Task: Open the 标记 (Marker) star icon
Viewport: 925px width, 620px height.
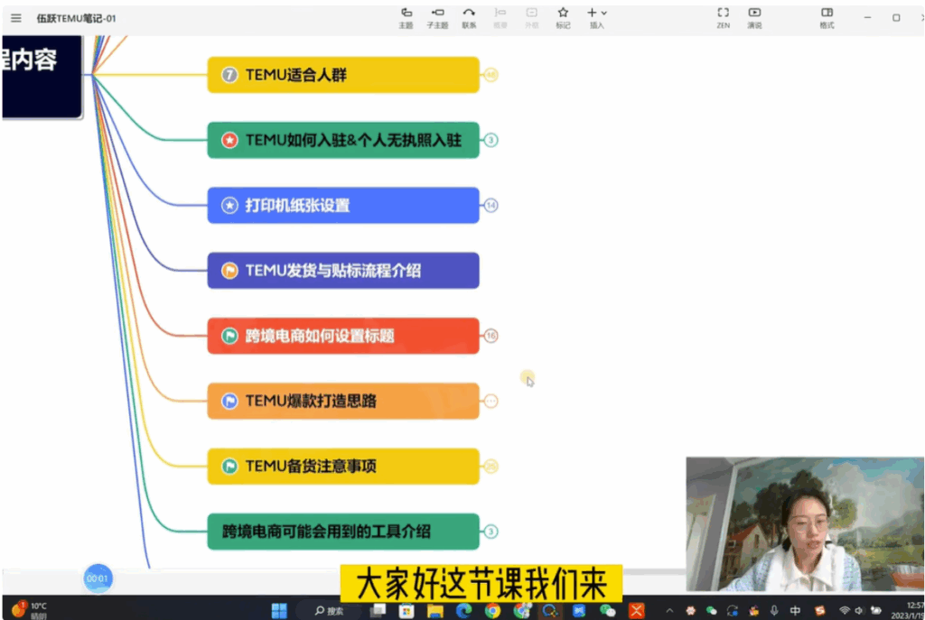Action: click(563, 18)
